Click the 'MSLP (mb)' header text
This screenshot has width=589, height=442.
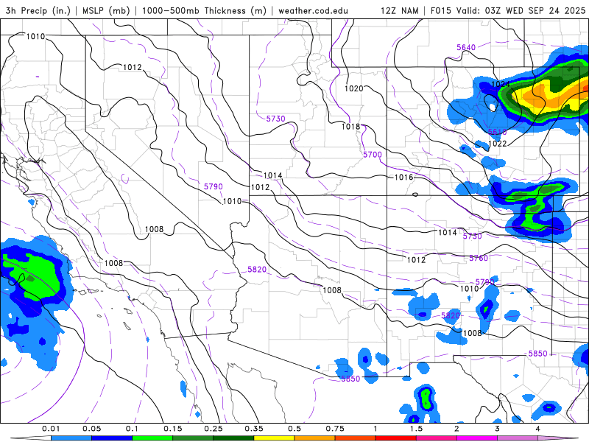[x=105, y=10]
